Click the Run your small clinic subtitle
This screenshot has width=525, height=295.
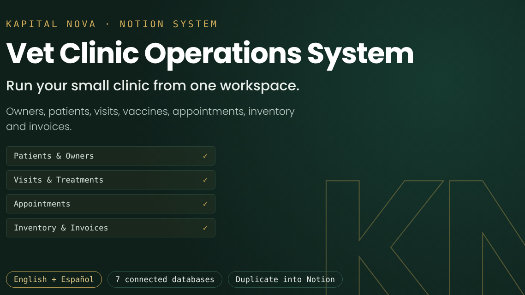point(153,86)
